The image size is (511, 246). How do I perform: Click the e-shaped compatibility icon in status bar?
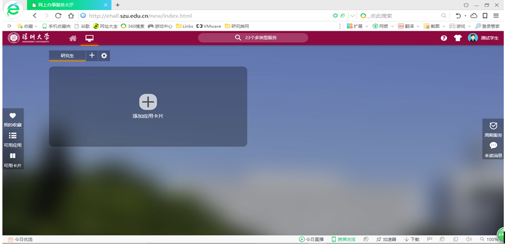[x=442, y=239]
